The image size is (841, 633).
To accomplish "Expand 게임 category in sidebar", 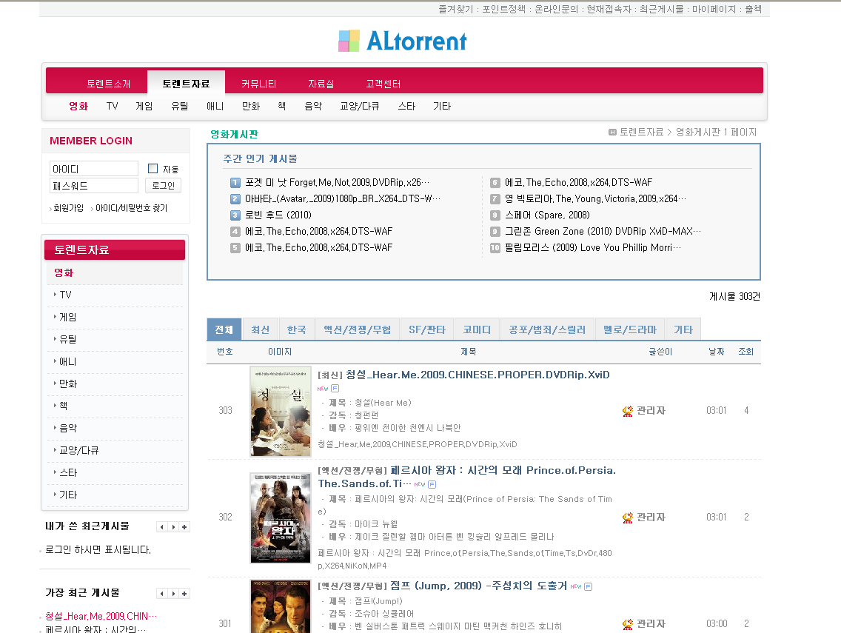I will tap(67, 317).
